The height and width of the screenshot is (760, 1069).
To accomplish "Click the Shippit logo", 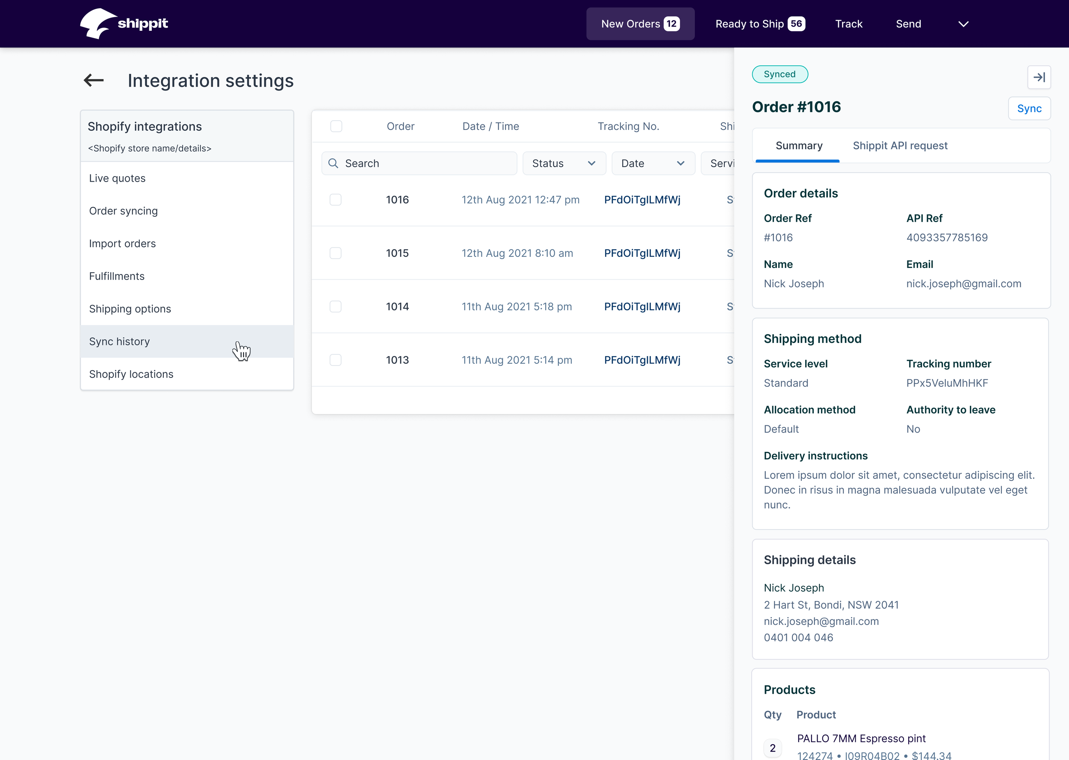I will coord(124,24).
